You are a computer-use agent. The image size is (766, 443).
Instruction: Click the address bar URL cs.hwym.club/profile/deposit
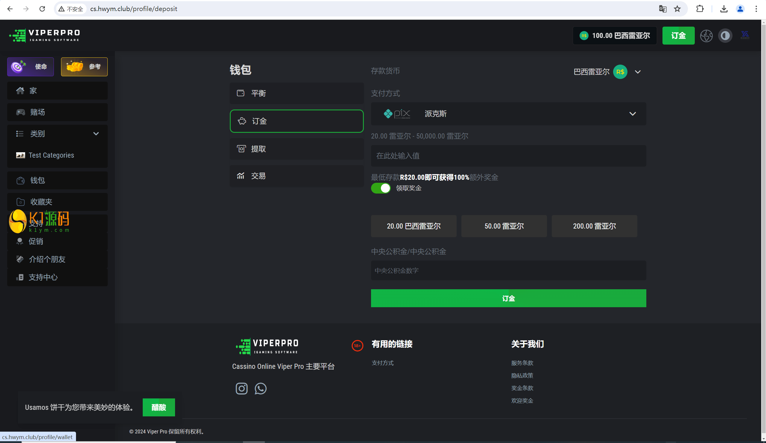point(133,9)
